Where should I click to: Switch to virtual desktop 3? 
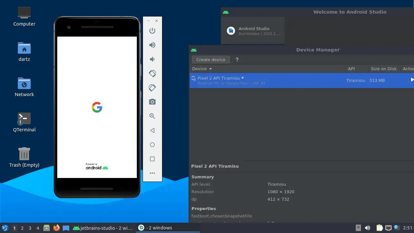(30, 228)
